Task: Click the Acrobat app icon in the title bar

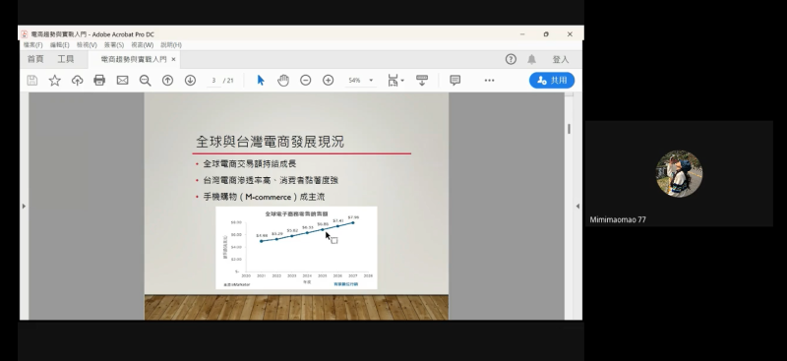Action: pos(24,34)
